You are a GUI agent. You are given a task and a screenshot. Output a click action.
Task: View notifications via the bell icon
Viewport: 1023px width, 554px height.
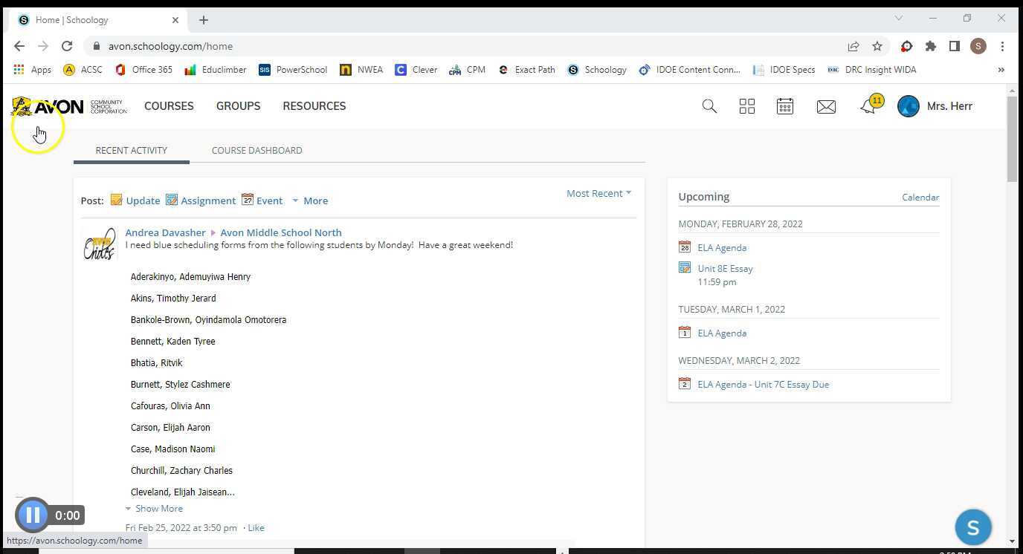point(868,106)
